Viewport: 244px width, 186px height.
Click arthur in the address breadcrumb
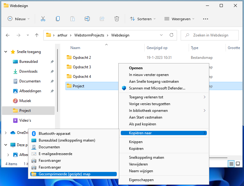click(x=62, y=35)
